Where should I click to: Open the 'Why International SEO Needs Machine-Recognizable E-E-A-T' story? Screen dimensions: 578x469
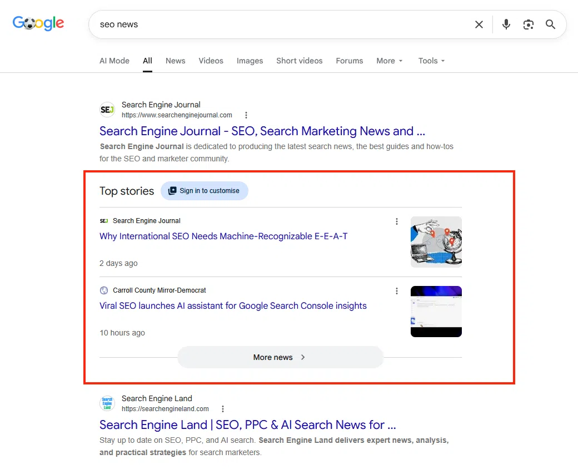pyautogui.click(x=223, y=236)
